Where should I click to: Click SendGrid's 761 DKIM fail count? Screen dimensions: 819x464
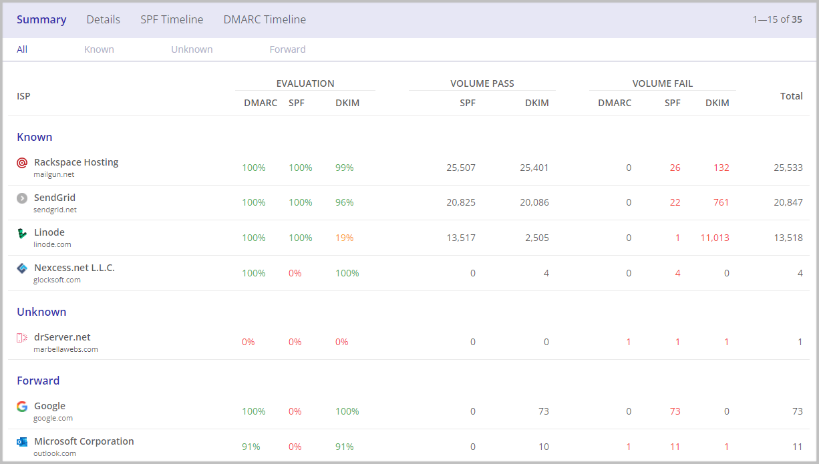[x=721, y=202]
